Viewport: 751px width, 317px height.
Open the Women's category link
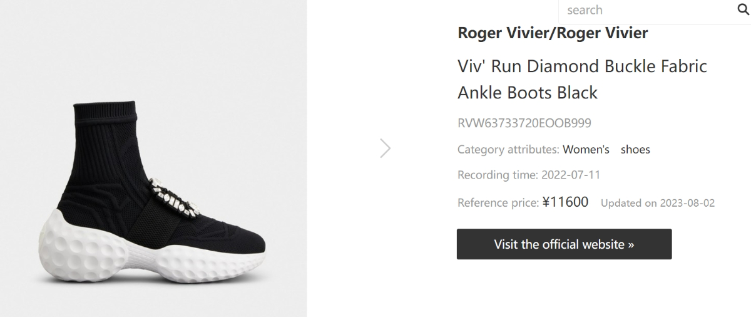point(586,150)
